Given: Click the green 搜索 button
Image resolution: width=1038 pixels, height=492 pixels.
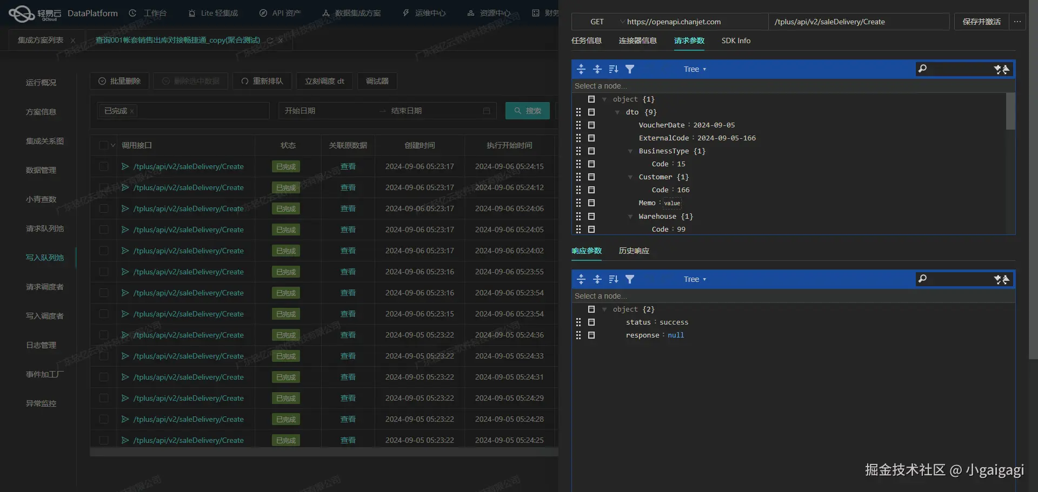Looking at the screenshot, I should pos(528,111).
